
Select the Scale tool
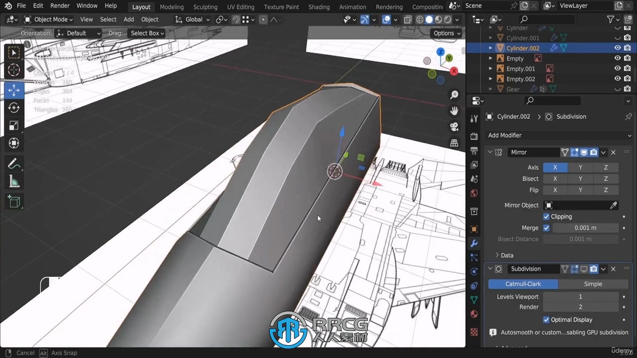tap(14, 125)
